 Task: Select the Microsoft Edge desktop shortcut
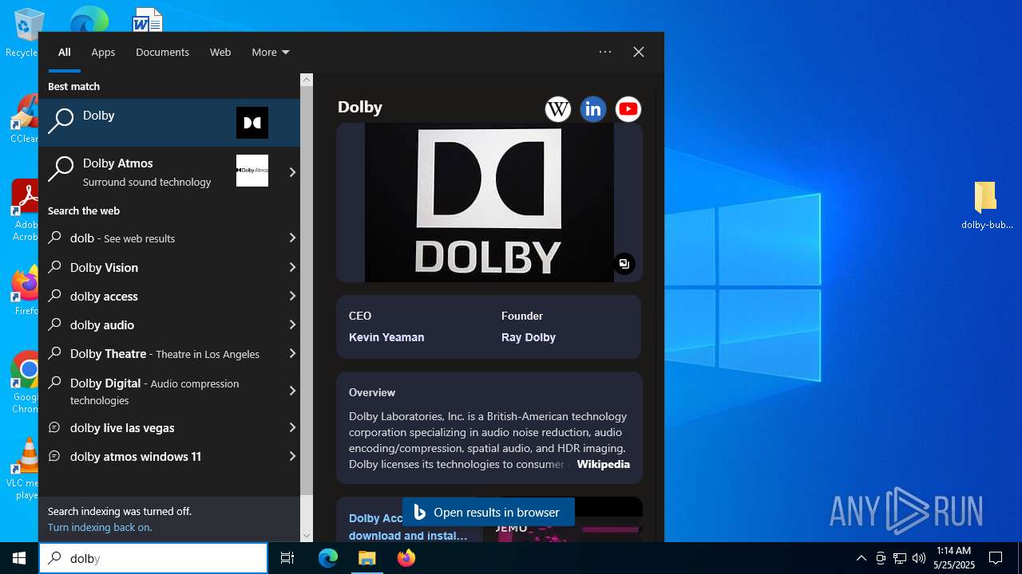tap(89, 19)
